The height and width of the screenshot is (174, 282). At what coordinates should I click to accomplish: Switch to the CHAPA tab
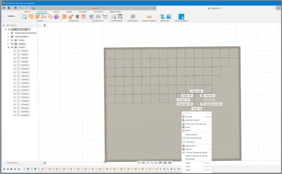click(69, 12)
